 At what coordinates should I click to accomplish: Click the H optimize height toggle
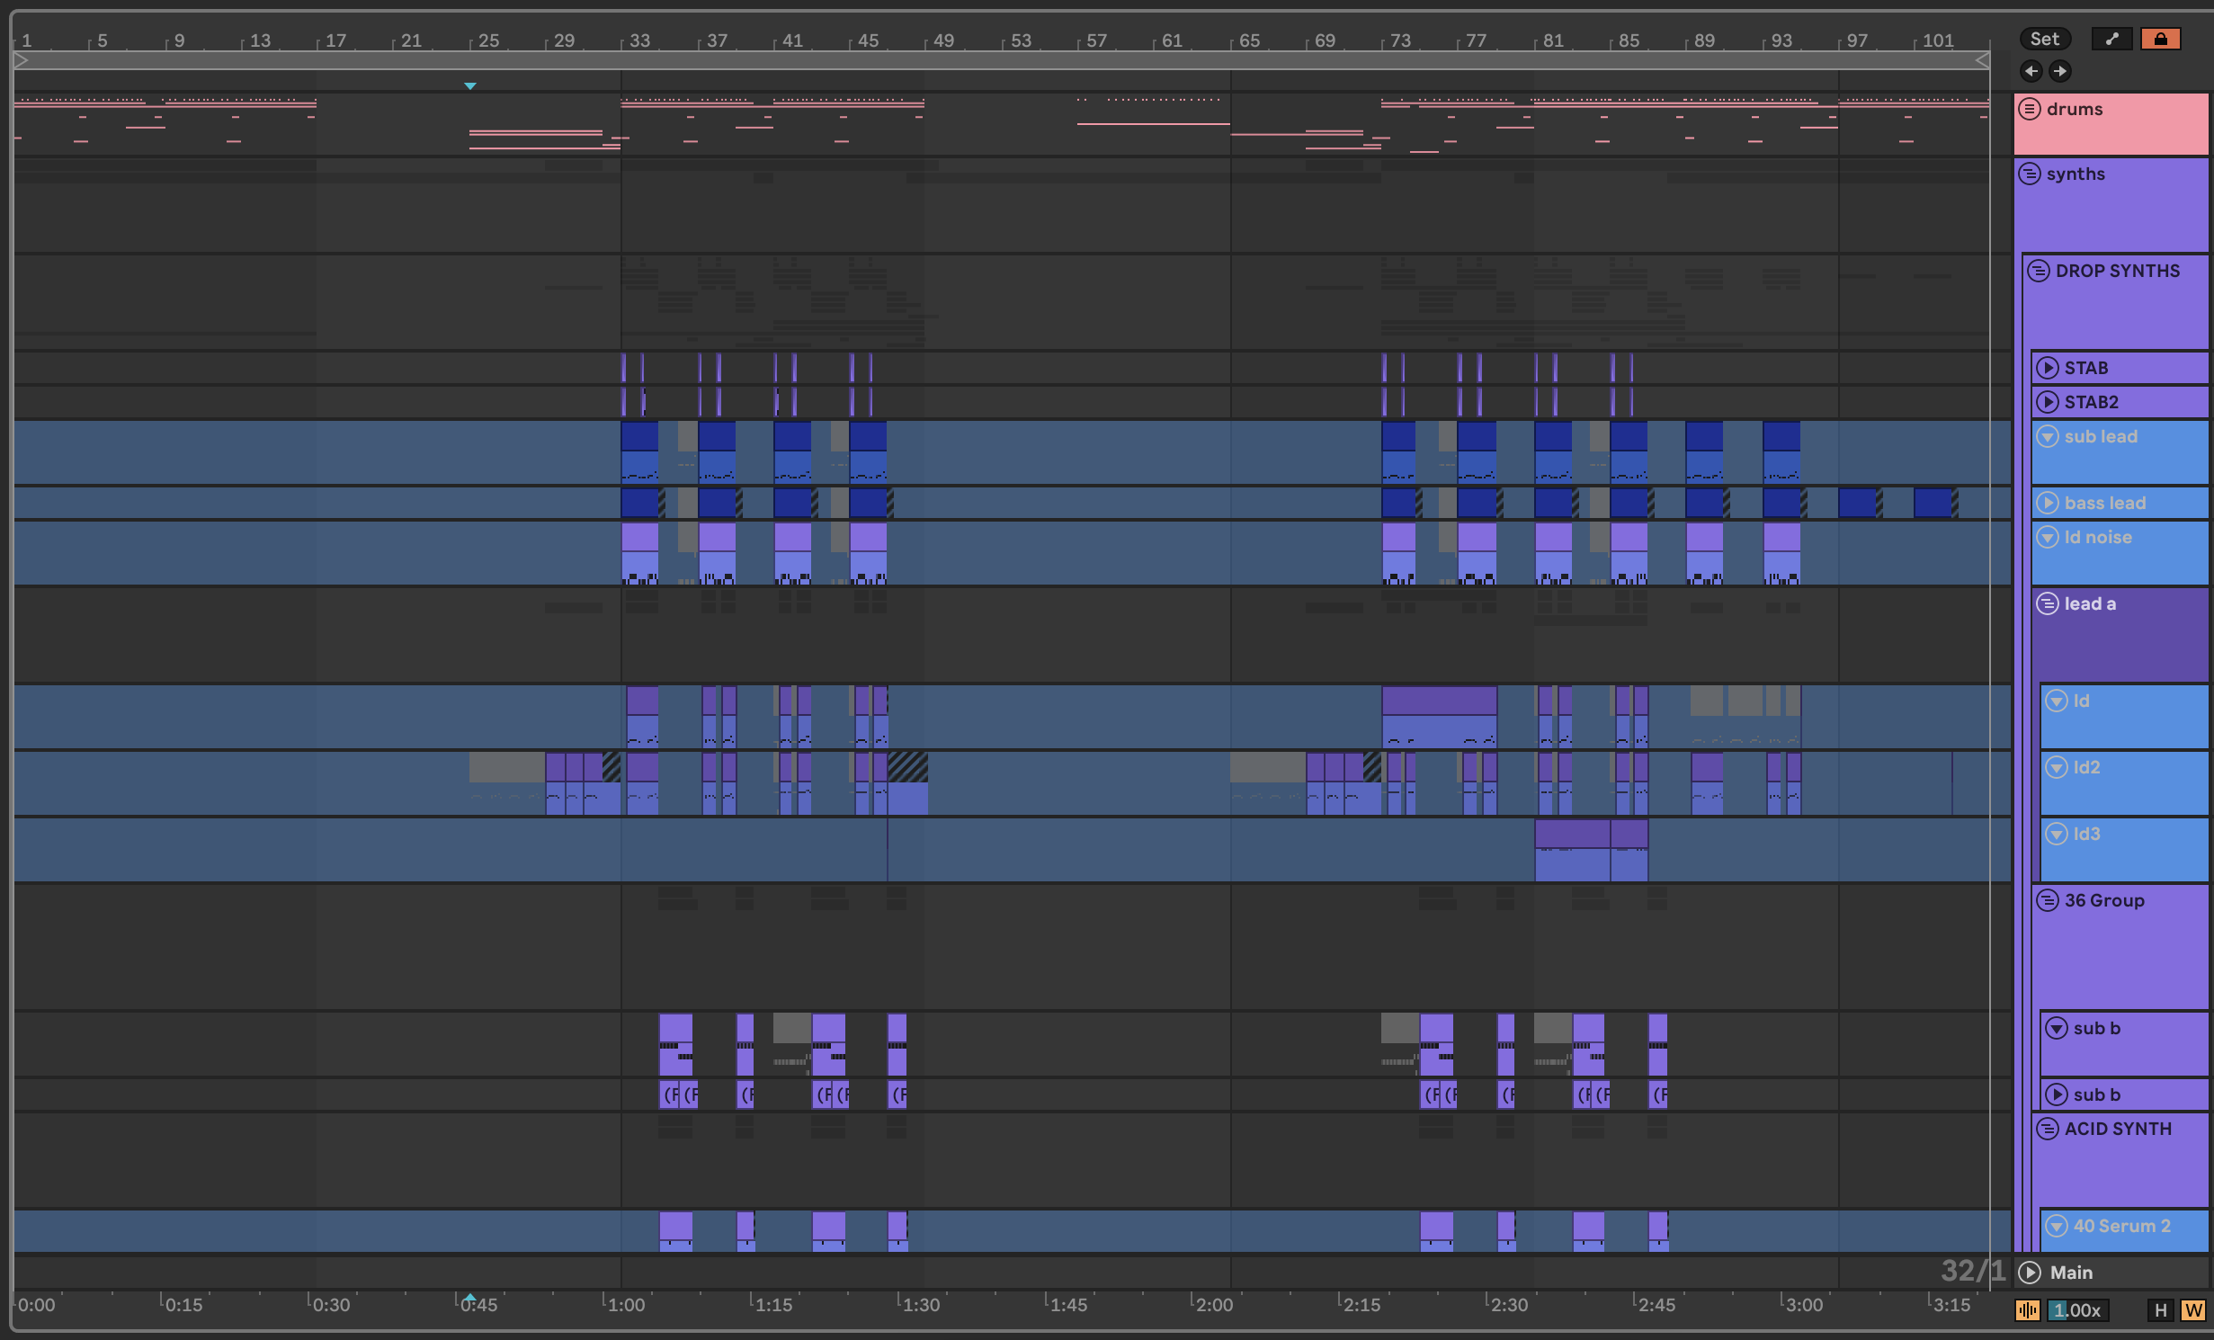coord(2160,1310)
